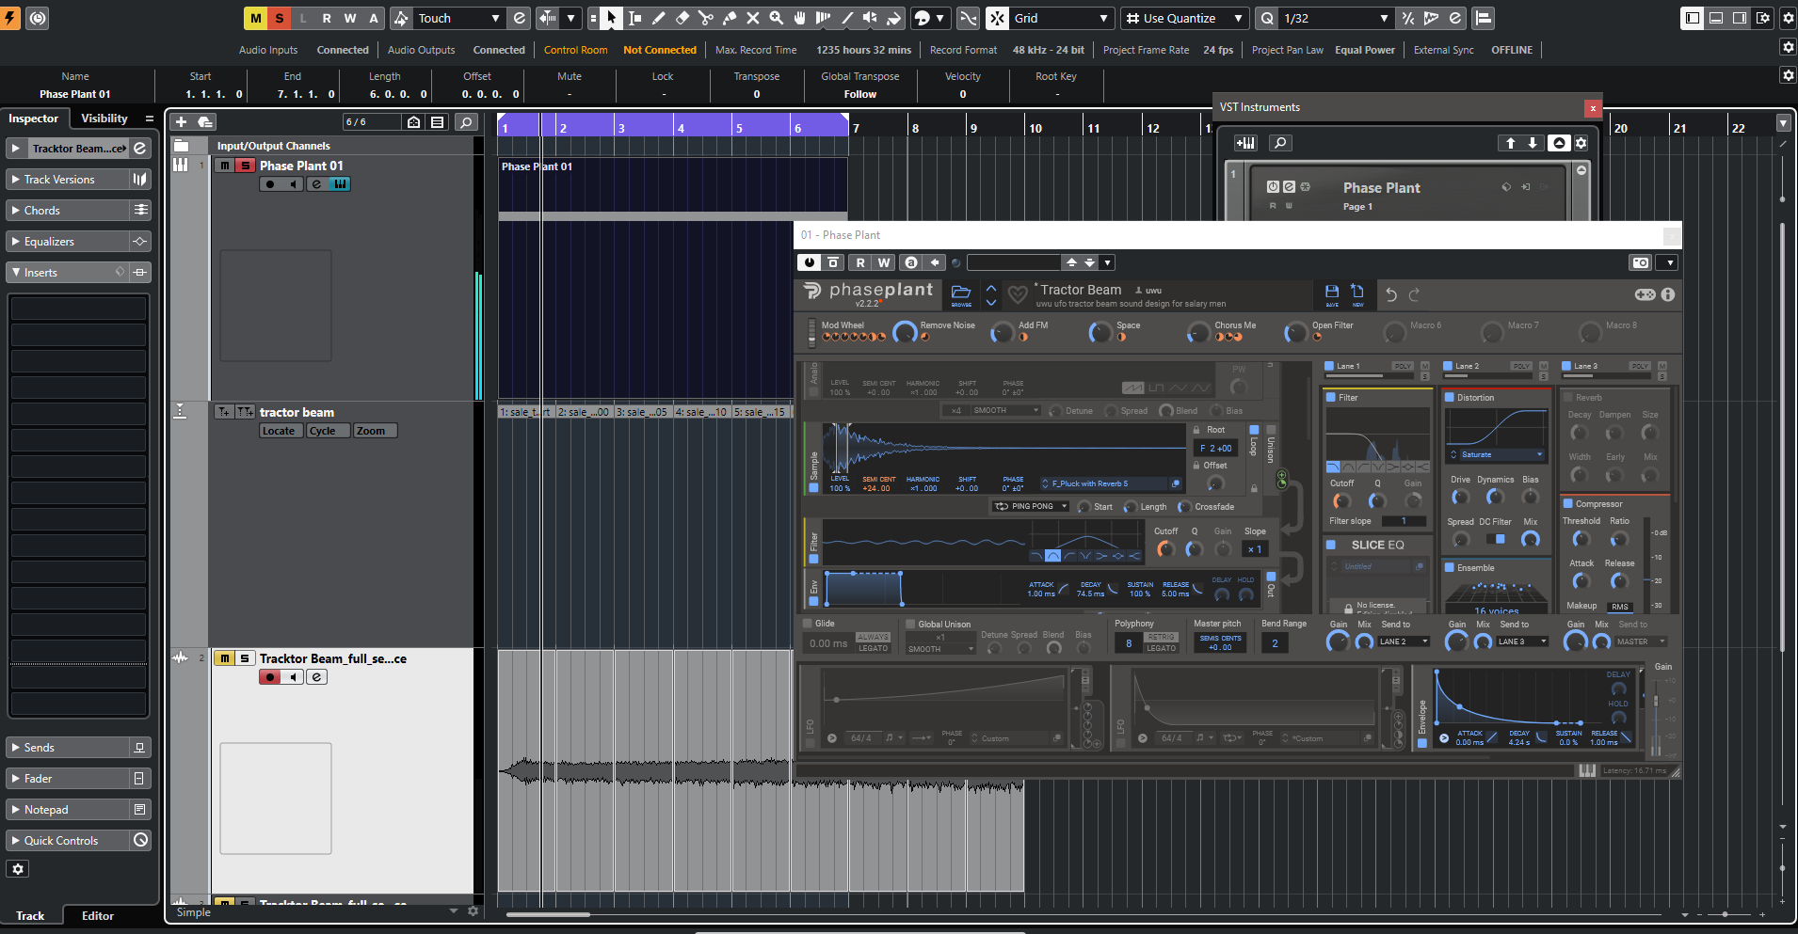The image size is (1798, 934).
Task: Switch to the Visibility tab
Action: [104, 119]
